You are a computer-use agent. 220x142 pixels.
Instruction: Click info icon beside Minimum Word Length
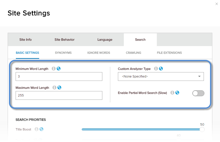[54, 69]
